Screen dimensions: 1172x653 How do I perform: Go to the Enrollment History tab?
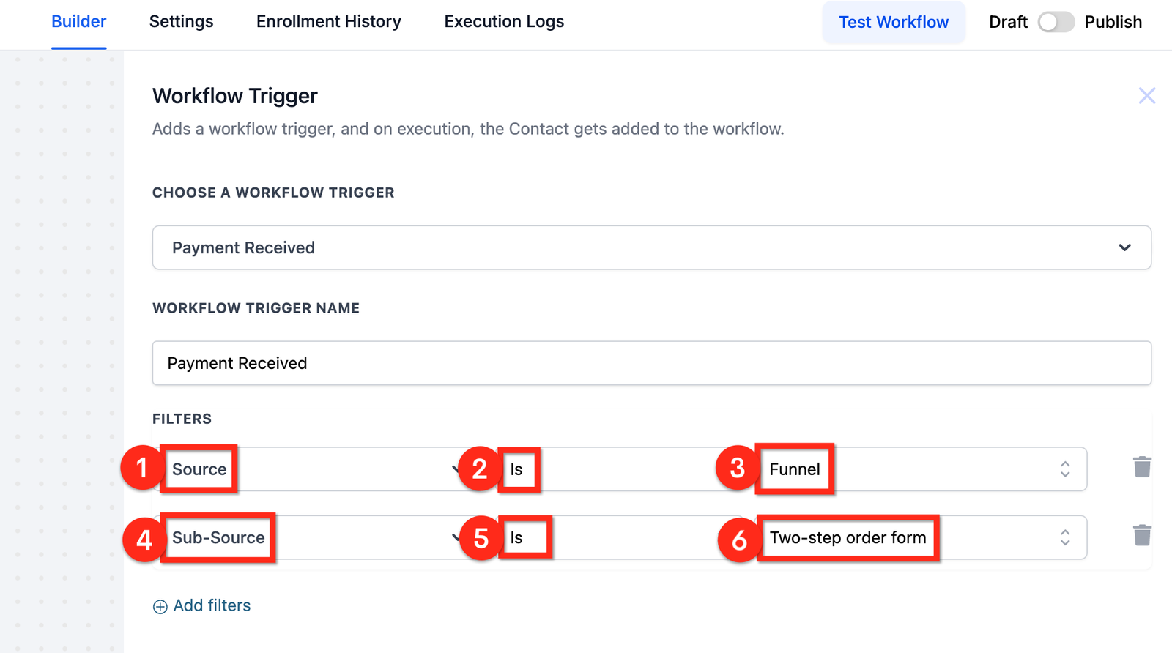329,22
